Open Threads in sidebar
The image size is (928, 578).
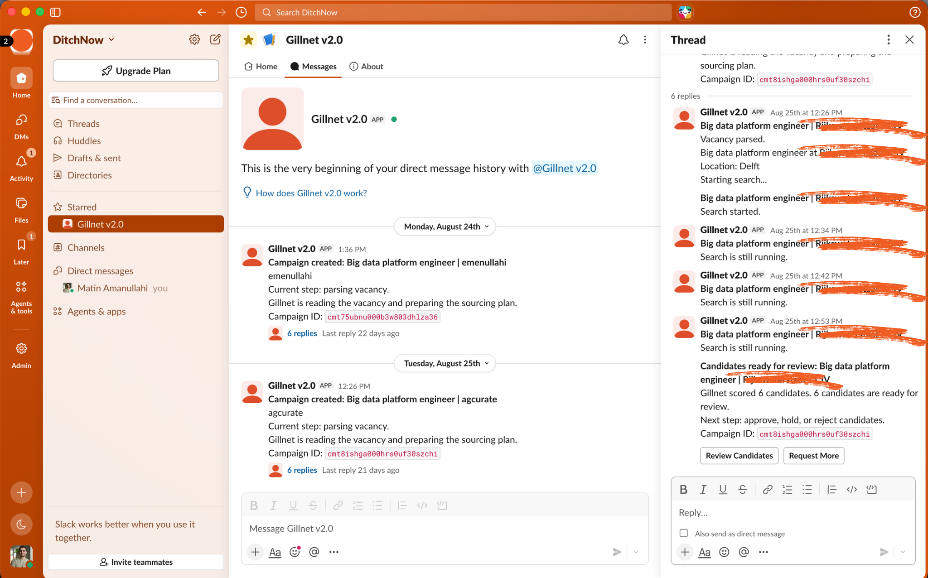point(135,123)
